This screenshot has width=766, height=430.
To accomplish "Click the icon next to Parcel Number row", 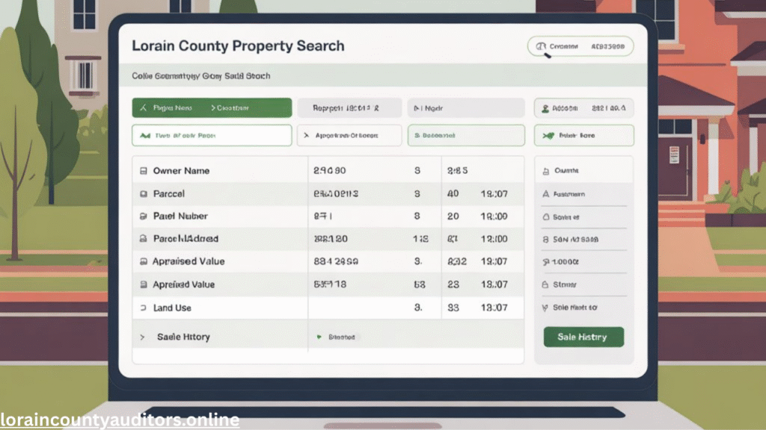I will click(143, 216).
